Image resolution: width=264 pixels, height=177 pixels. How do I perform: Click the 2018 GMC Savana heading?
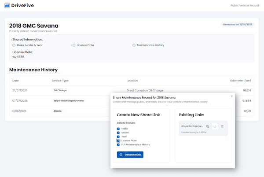pyautogui.click(x=34, y=26)
